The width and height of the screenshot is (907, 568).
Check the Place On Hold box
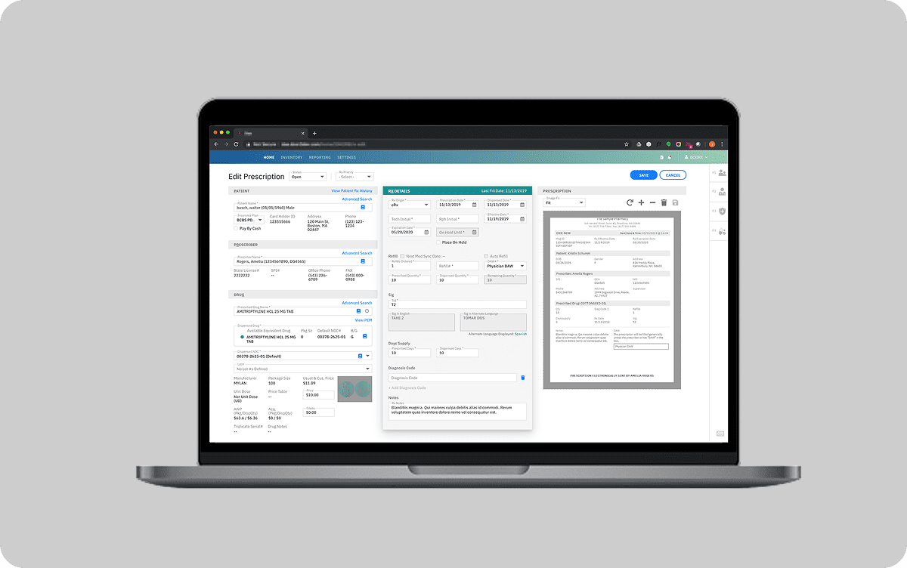pyautogui.click(x=437, y=242)
